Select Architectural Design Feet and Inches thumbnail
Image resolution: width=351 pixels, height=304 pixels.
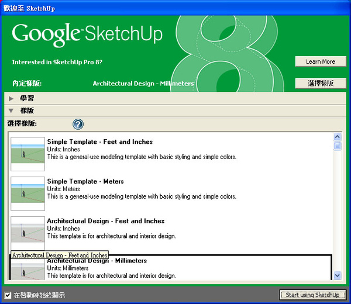click(x=27, y=233)
